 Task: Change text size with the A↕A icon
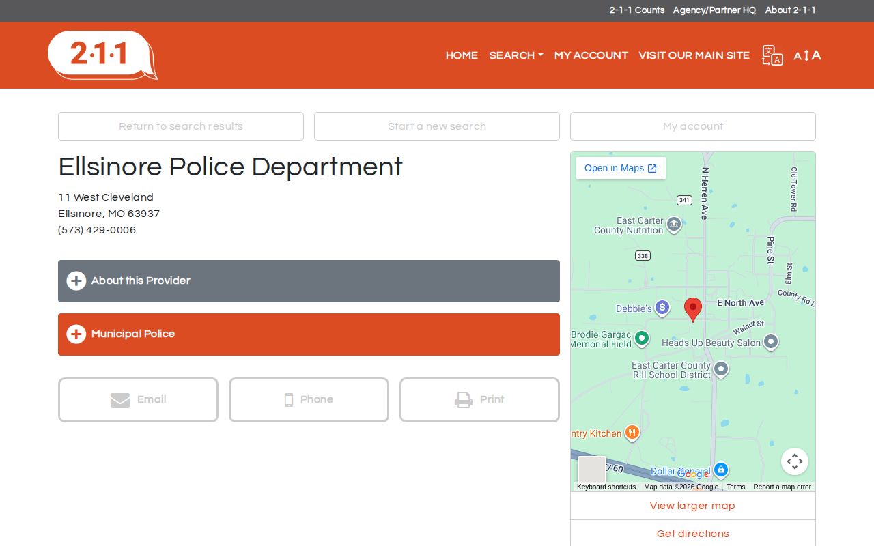pos(807,55)
